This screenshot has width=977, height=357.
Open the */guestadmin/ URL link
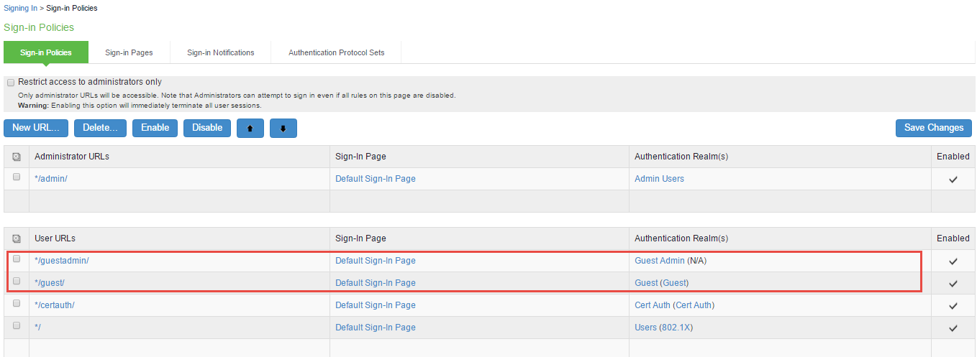click(61, 261)
